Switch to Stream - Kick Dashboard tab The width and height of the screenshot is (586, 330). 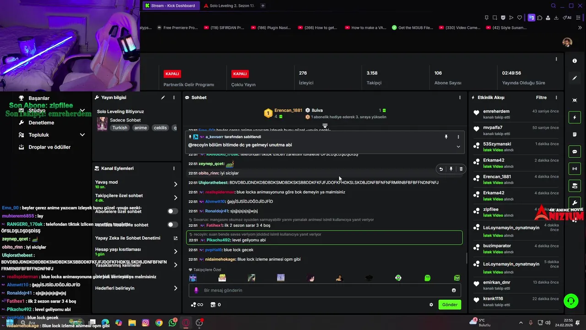click(171, 5)
